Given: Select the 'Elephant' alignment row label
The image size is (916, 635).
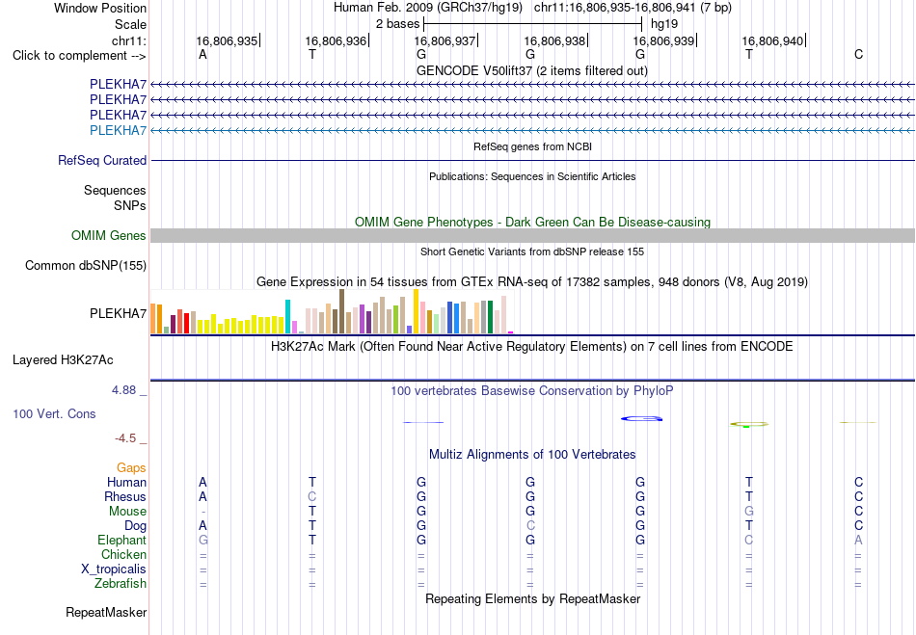Looking at the screenshot, I should (122, 540).
